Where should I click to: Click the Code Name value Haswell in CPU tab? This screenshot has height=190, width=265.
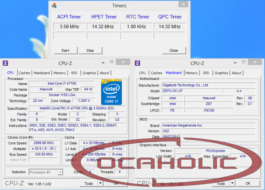click(x=46, y=89)
